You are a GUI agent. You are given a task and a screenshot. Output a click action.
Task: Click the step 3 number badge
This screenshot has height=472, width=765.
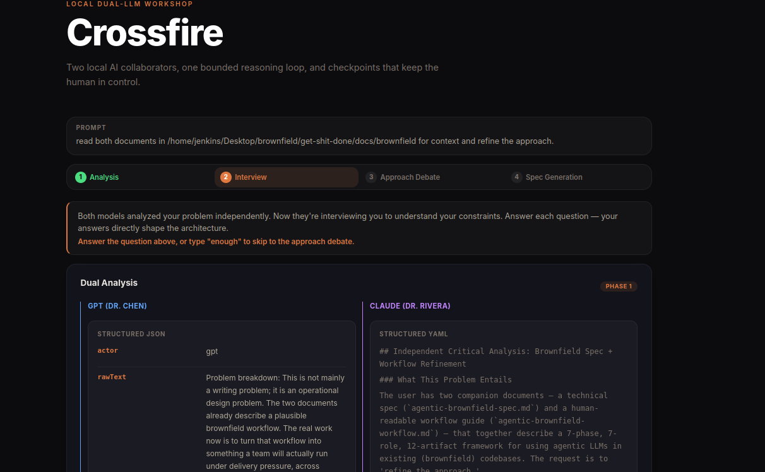tap(371, 177)
